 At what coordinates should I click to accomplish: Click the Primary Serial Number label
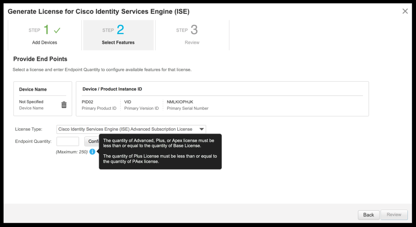[188, 108]
